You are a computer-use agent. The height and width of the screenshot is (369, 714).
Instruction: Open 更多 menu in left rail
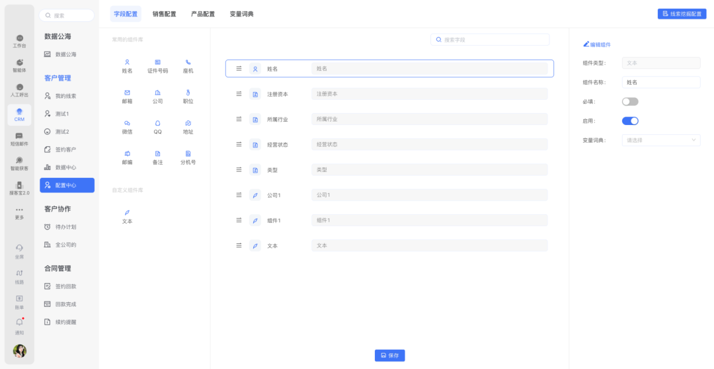click(x=19, y=210)
